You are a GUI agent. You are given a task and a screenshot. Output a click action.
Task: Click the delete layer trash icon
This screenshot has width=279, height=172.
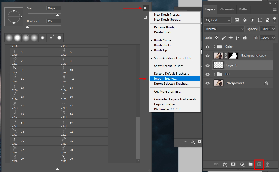coord(267,164)
